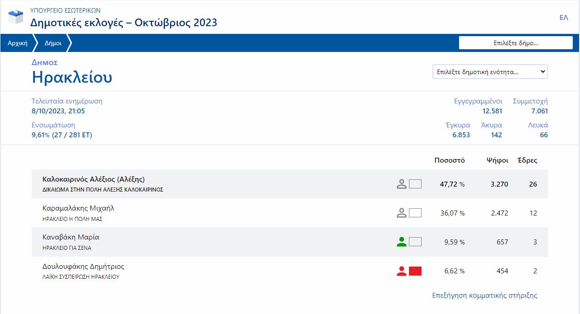The image size is (580, 314).
Task: Click empty party box next to Καναβάκη
Action: pos(415,242)
